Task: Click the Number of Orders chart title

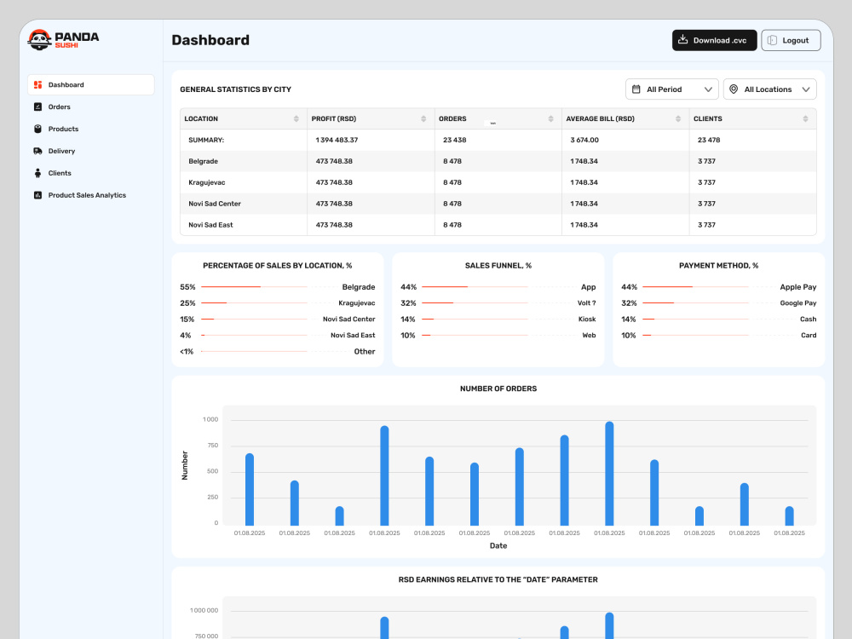Action: [498, 389]
